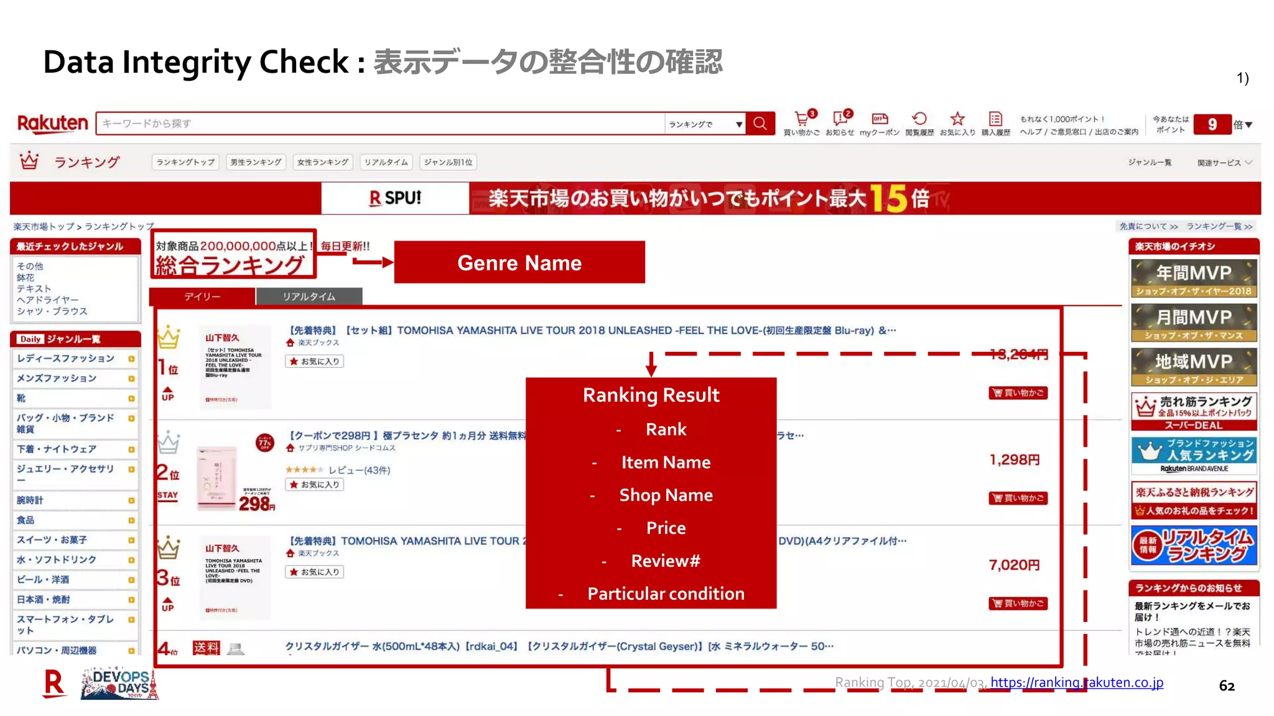Open the 月間MVP banner
The width and height of the screenshot is (1274, 716).
[x=1194, y=323]
